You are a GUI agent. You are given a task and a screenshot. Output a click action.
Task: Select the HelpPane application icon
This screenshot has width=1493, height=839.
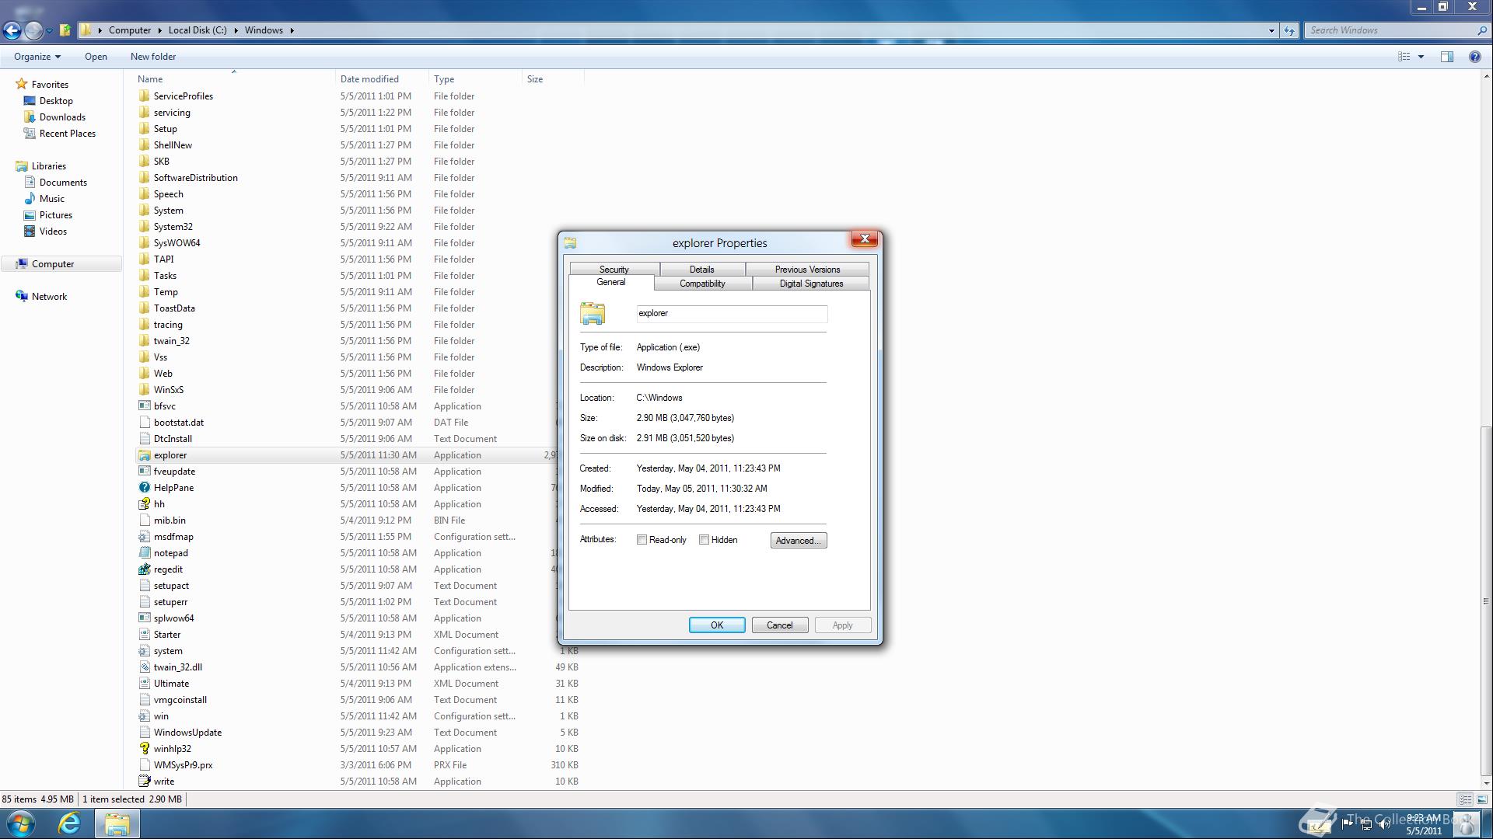144,488
